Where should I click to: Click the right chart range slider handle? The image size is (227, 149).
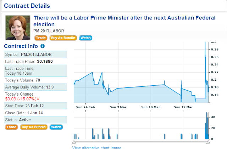(x=208, y=142)
